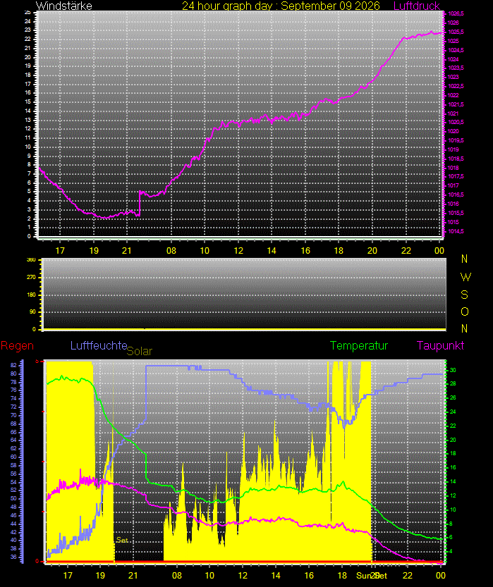
Task: Select the 24 hour graph day title
Action: point(281,6)
